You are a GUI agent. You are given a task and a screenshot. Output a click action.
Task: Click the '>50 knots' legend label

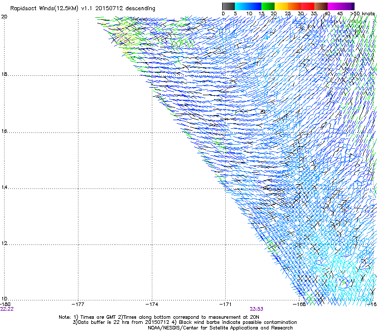363,14
